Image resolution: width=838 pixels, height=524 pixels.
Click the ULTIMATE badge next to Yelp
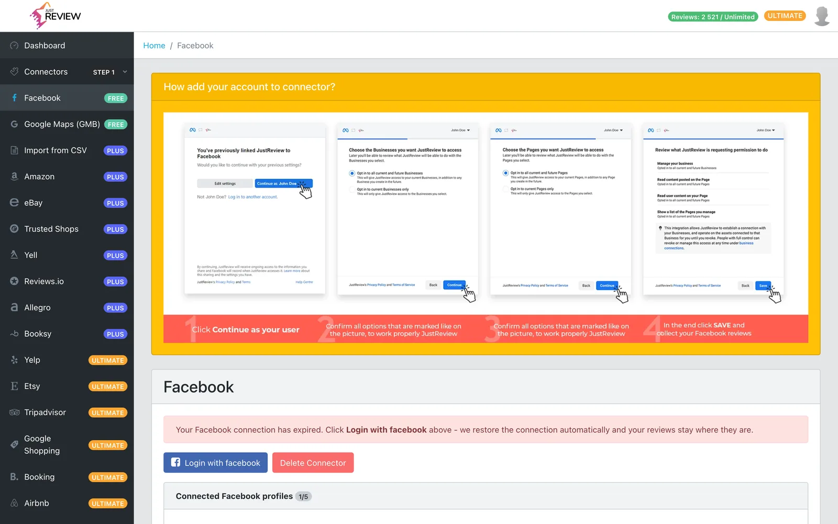click(108, 361)
